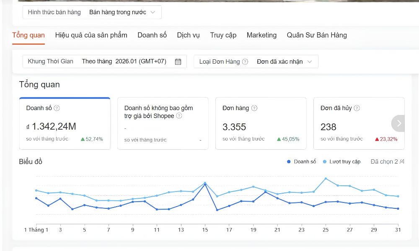Switch to Hiệu quả của sản phẩm tab
This screenshot has width=419, height=251.
coord(91,35)
